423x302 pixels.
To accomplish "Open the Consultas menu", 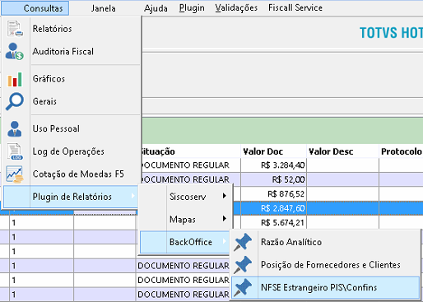I will tap(35, 8).
